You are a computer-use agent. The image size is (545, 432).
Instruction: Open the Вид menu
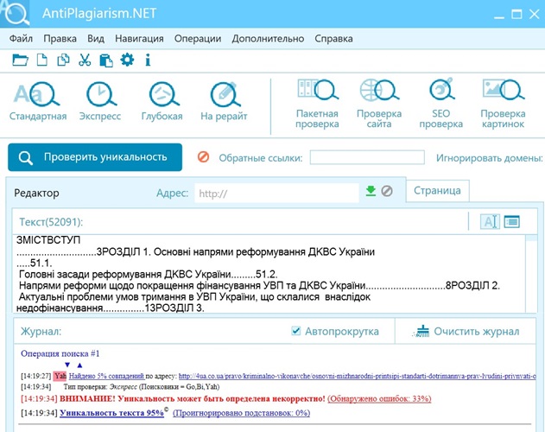tap(96, 38)
